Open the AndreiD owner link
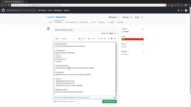This screenshot has height=107, width=191. (x=51, y=17)
